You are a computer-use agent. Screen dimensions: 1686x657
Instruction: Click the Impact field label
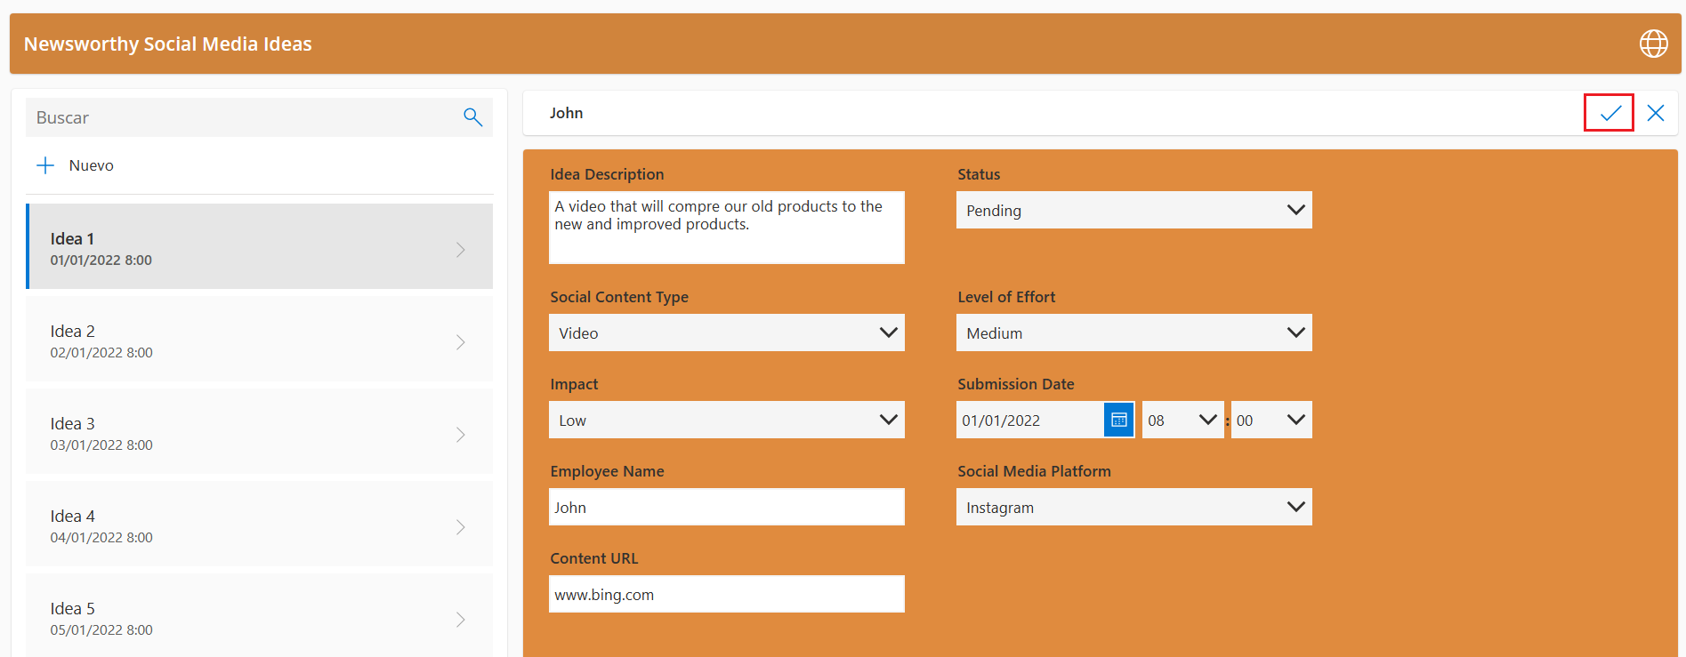pyautogui.click(x=574, y=384)
